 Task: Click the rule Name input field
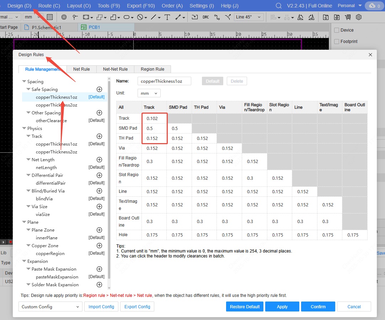tap(164, 81)
